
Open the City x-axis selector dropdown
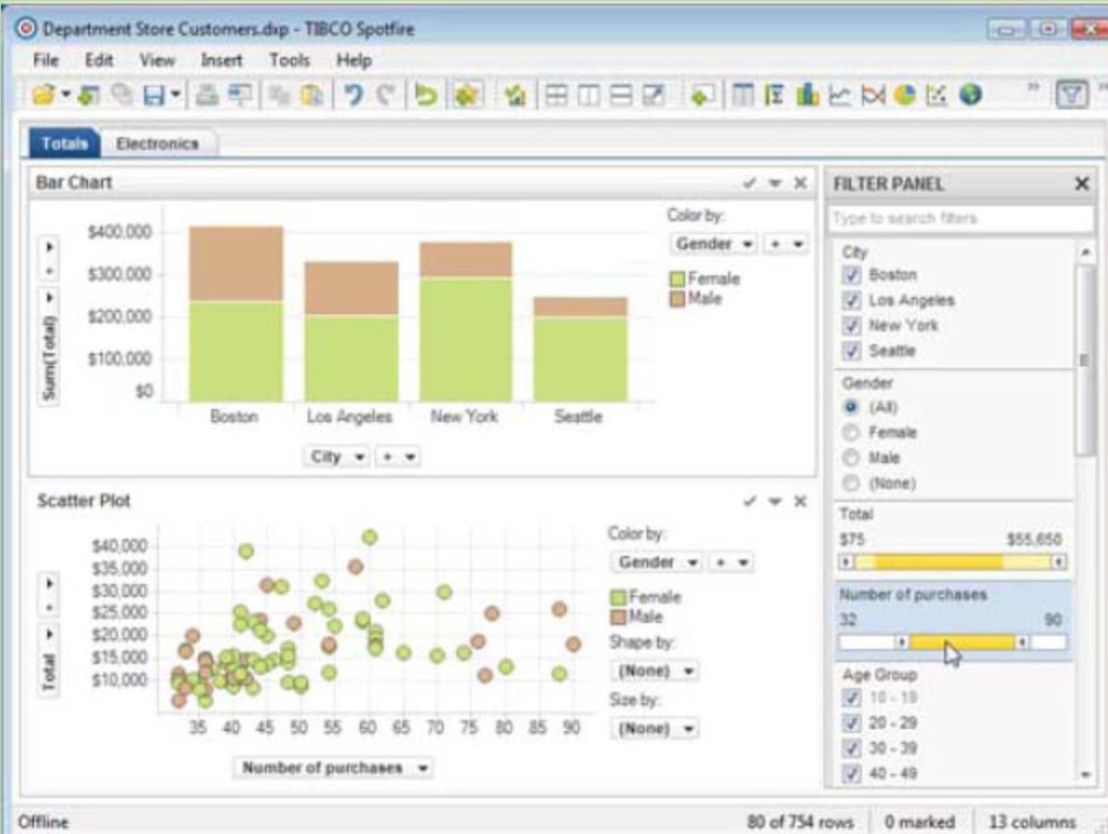(337, 457)
